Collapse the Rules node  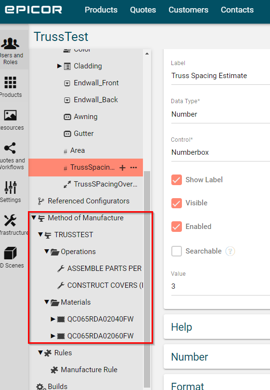(x=40, y=353)
